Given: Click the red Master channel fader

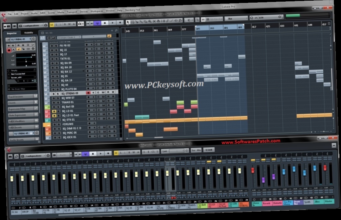Looking at the screenshot, I should click(325, 168).
